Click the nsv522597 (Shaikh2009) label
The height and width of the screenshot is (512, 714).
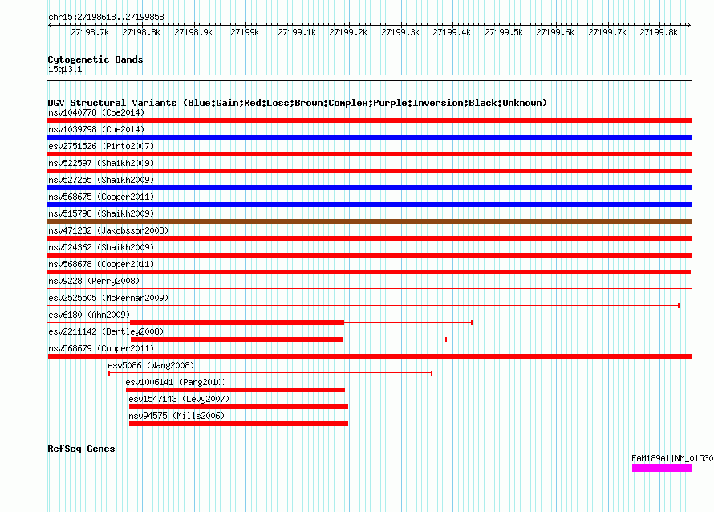pos(101,163)
